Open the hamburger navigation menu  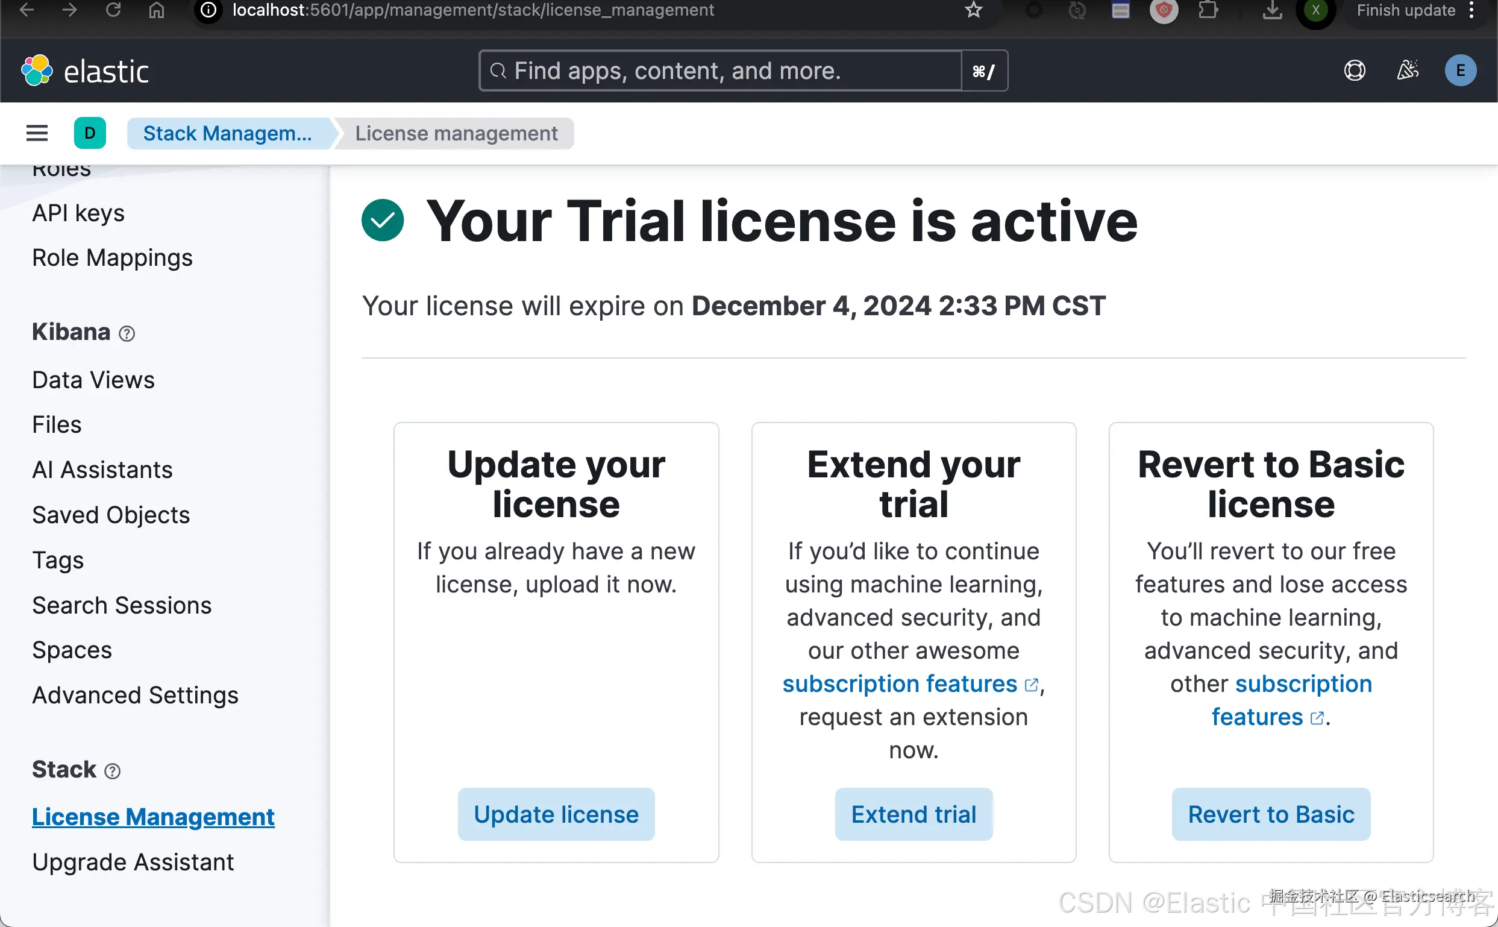(x=37, y=133)
